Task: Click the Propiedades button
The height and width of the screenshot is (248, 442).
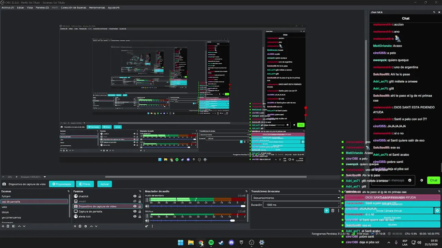Action: pos(62,184)
